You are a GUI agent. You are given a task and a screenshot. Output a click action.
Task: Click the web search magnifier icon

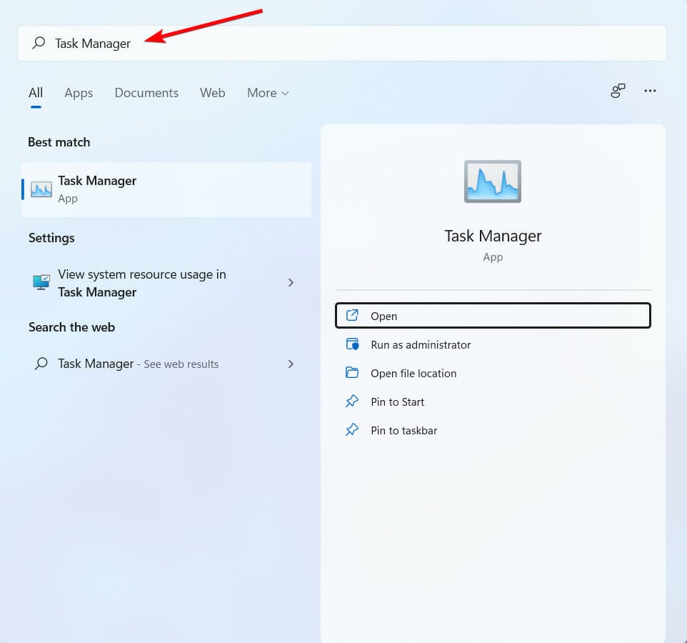[41, 364]
